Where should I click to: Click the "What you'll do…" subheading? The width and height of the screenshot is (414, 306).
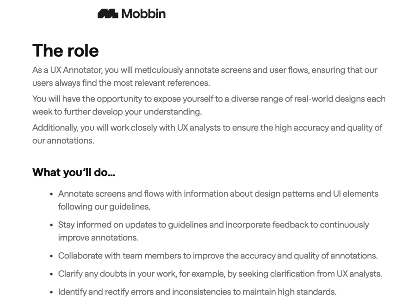point(74,172)
